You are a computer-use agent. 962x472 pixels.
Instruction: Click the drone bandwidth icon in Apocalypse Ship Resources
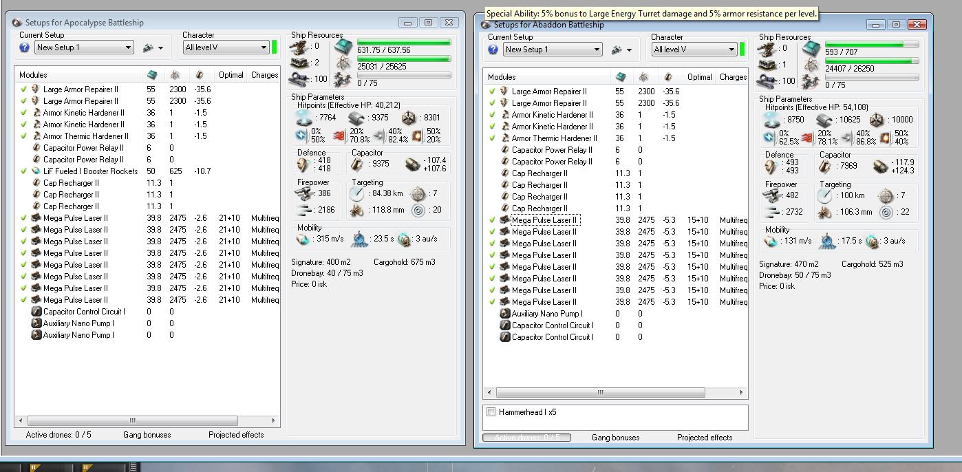coord(343,81)
